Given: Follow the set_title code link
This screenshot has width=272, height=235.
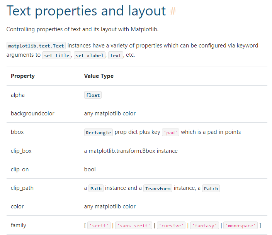Looking at the screenshot, I should [57, 55].
